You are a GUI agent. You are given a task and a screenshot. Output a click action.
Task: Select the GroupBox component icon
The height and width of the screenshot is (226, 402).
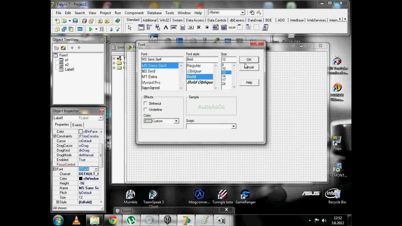click(240, 28)
